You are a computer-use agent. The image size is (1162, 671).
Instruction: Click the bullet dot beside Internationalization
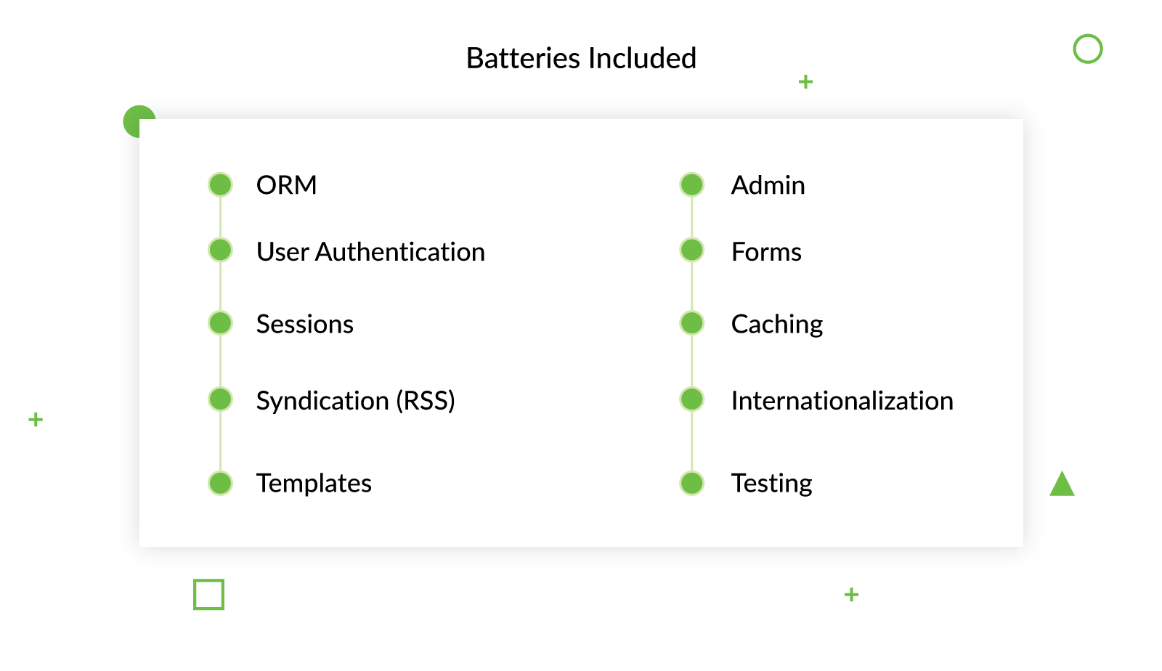coord(692,399)
